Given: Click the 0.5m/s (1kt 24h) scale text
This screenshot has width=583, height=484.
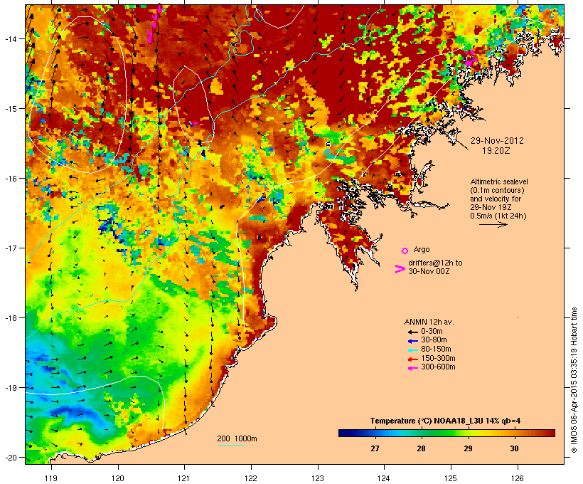Looking at the screenshot, I should click(x=498, y=216).
